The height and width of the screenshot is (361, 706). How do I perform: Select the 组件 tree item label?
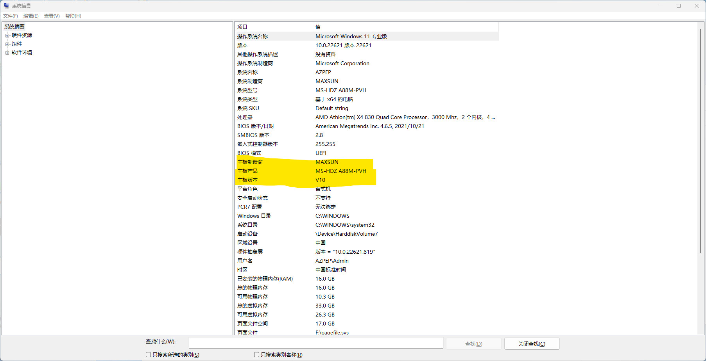point(17,44)
